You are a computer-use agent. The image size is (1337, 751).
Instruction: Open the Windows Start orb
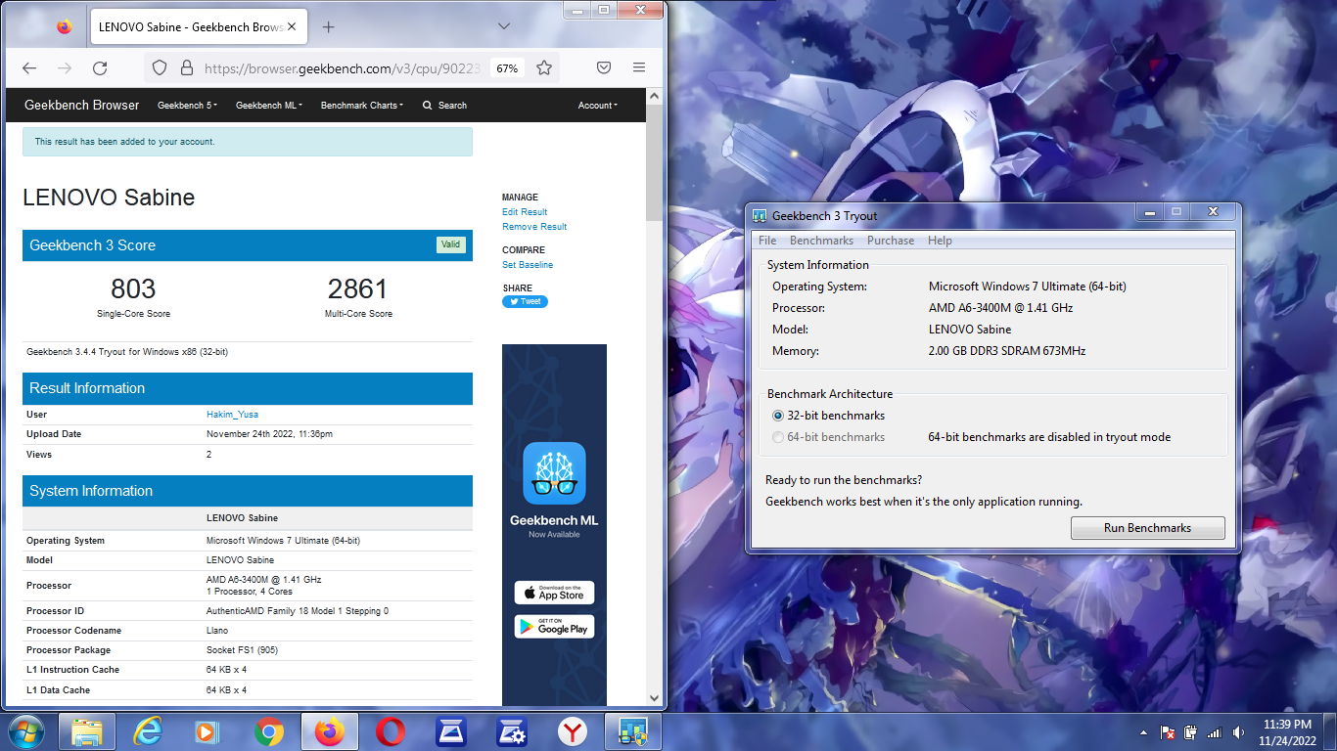[25, 732]
